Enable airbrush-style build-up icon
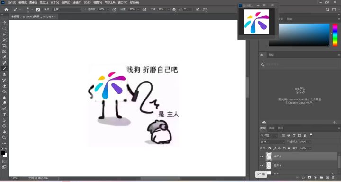341x182 pixels. coord(144,9)
